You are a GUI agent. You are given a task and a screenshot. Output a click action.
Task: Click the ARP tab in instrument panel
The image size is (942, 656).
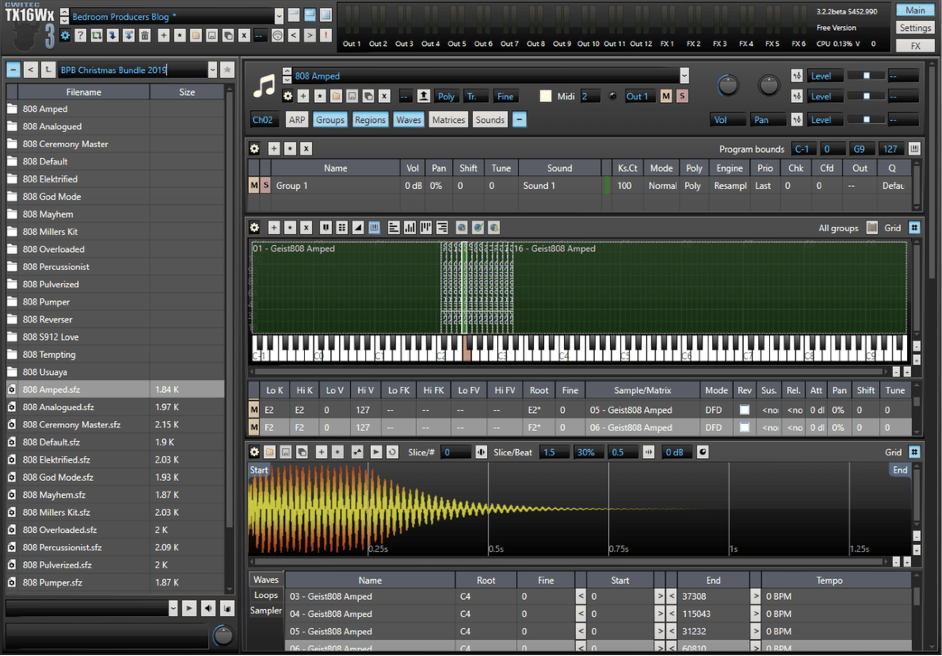point(297,120)
